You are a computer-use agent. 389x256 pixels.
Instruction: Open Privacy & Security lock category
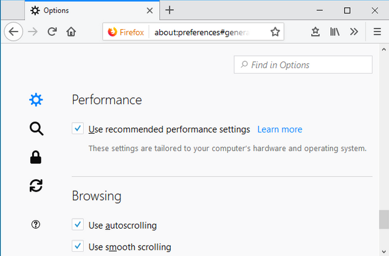pyautogui.click(x=36, y=157)
